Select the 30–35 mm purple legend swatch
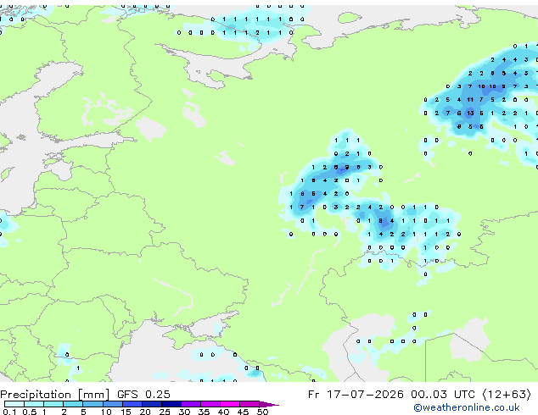This screenshot has width=538, height=415. click(190, 404)
